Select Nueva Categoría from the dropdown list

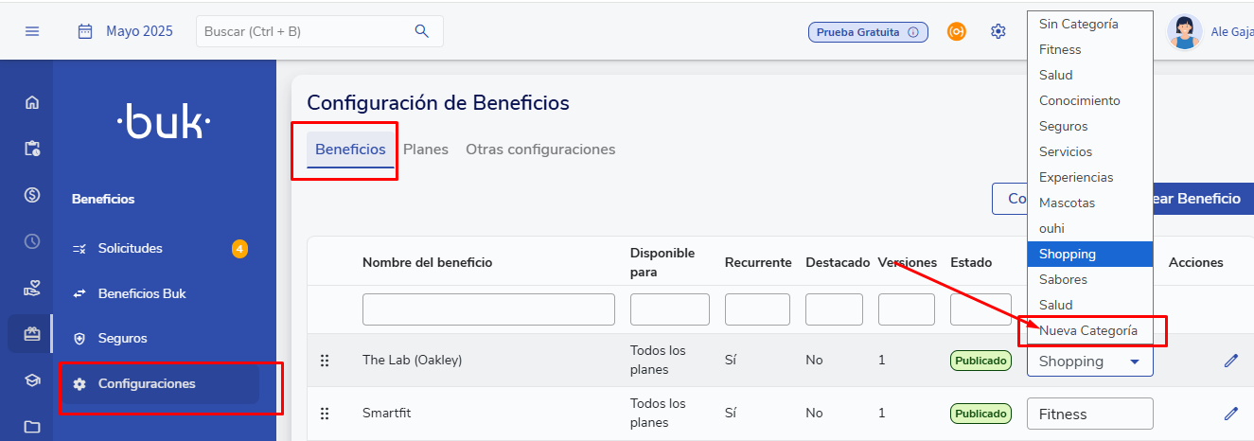1088,331
